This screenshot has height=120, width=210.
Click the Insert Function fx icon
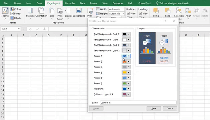pyautogui.click(x=44, y=29)
